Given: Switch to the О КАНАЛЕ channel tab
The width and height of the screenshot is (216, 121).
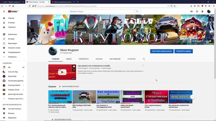Looking at the screenshot, I should click(131, 59).
